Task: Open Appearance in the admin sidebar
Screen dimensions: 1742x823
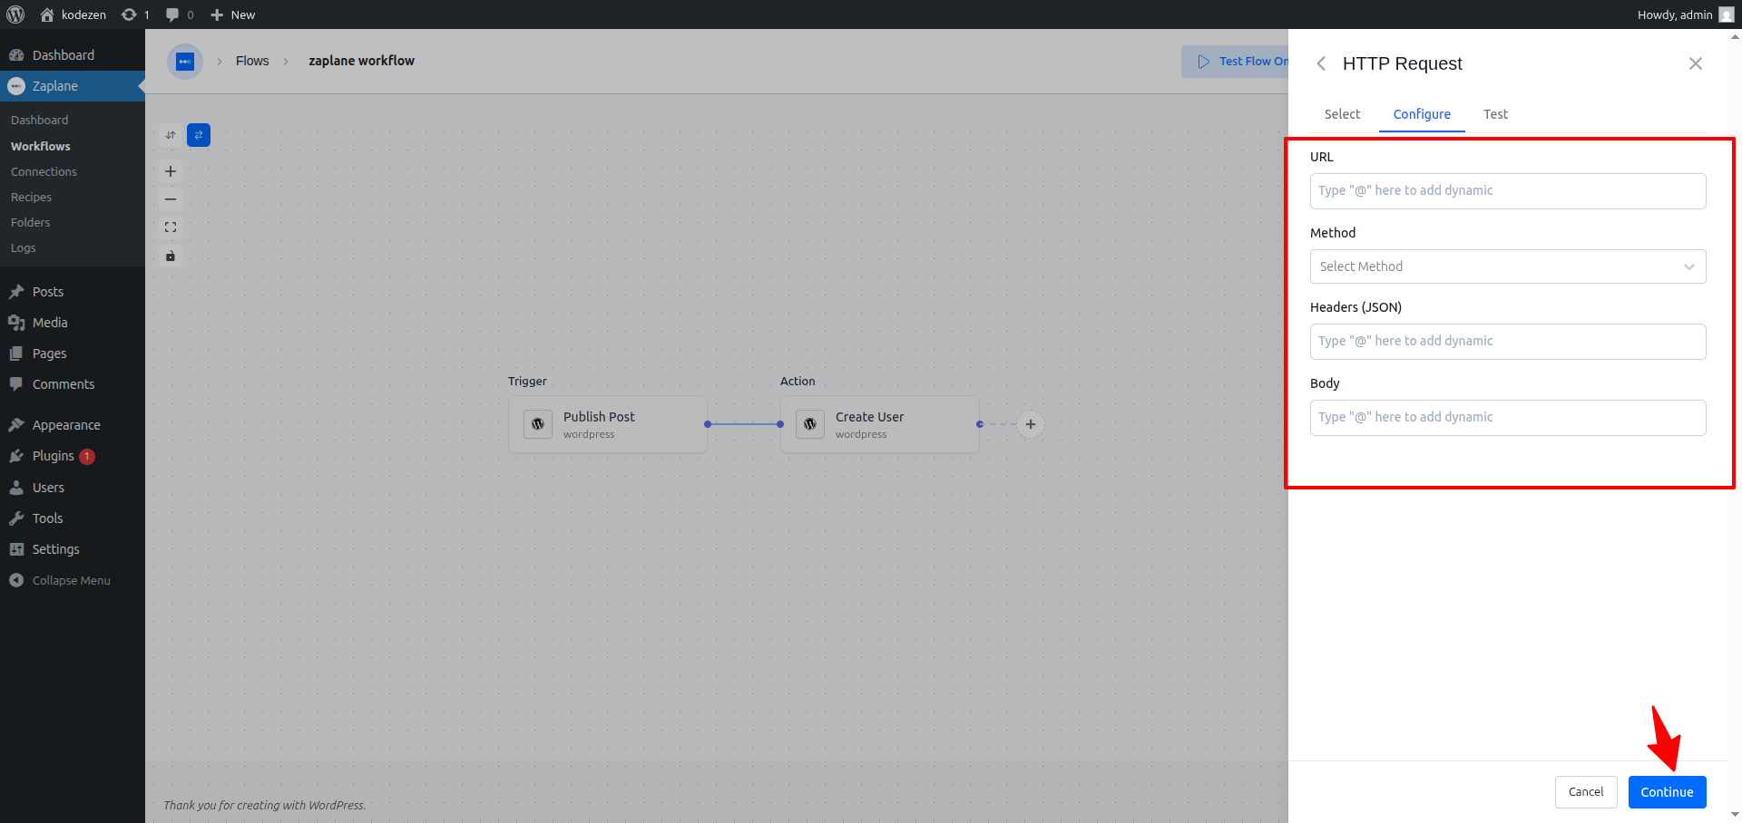Action: tap(73, 425)
